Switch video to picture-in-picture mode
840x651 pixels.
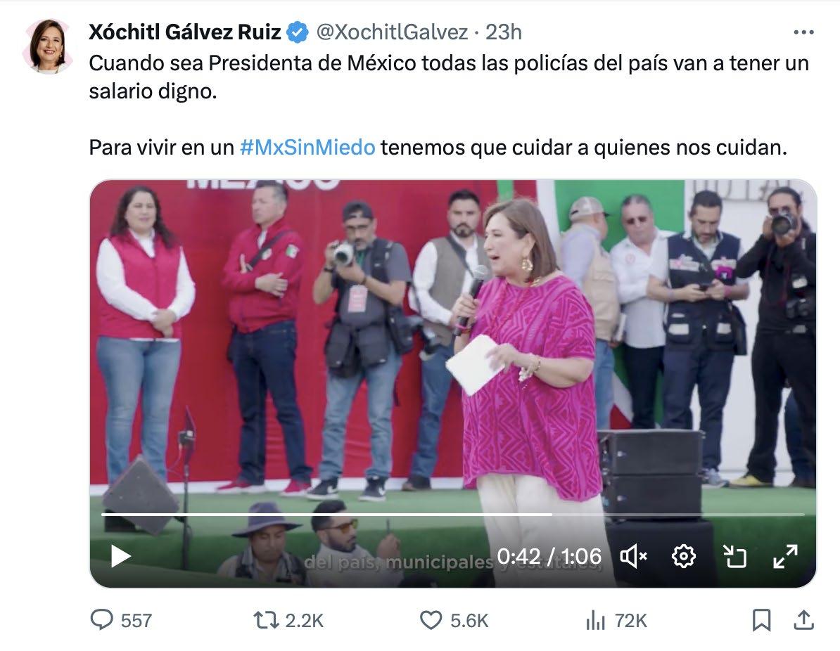pos(734,557)
